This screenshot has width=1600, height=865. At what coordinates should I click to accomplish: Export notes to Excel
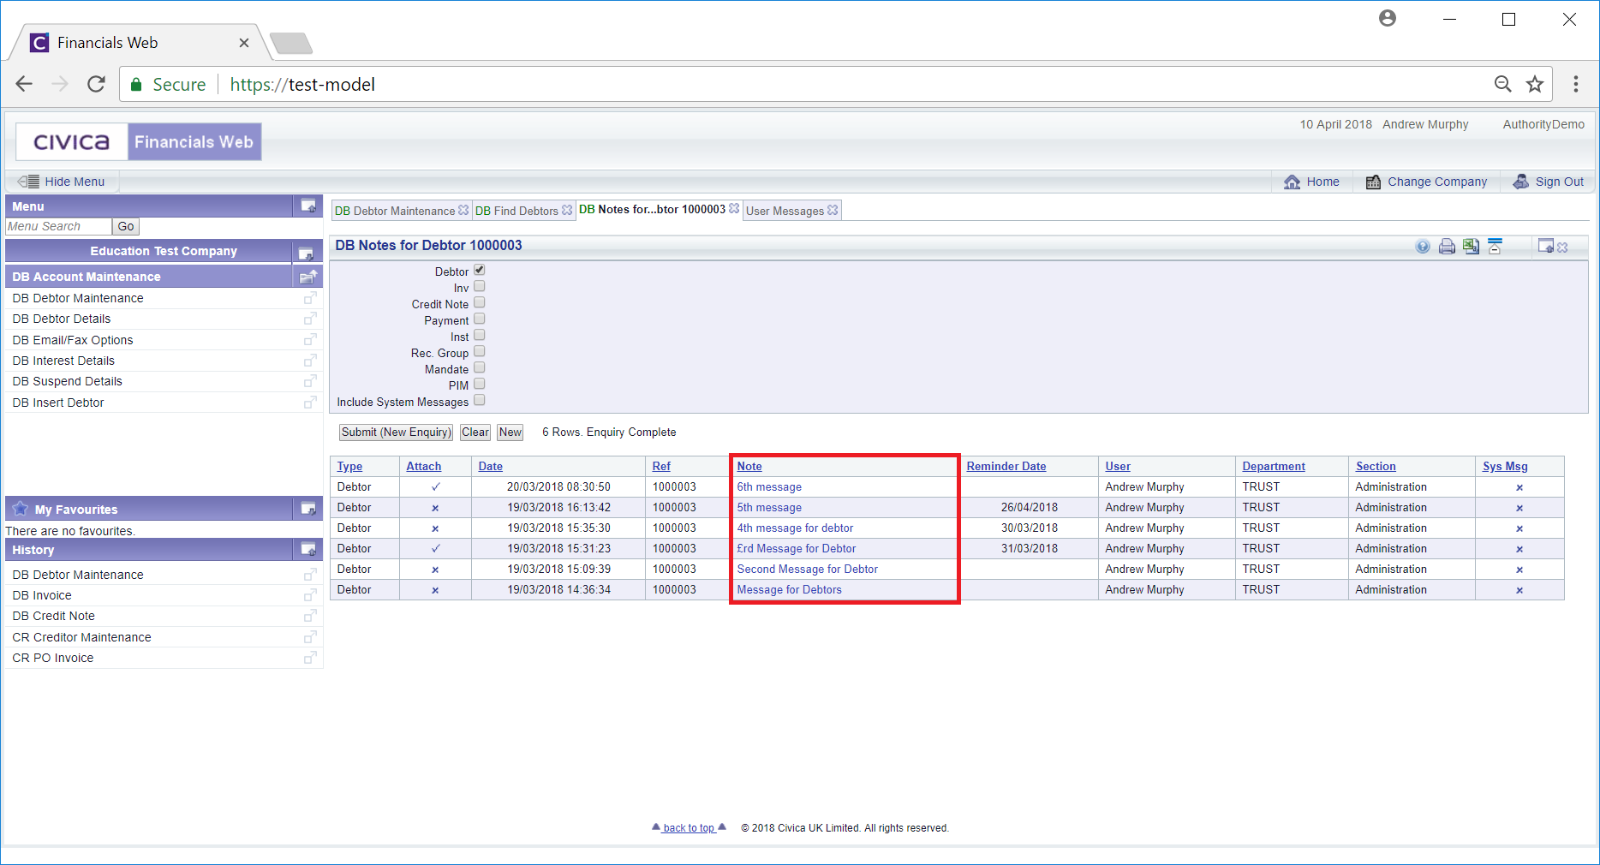coord(1471,247)
